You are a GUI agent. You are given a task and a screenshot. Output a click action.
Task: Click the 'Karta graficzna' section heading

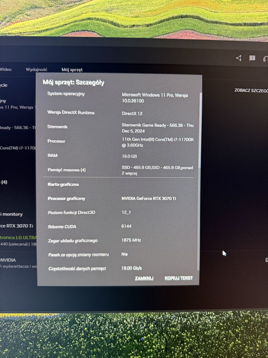click(63, 184)
